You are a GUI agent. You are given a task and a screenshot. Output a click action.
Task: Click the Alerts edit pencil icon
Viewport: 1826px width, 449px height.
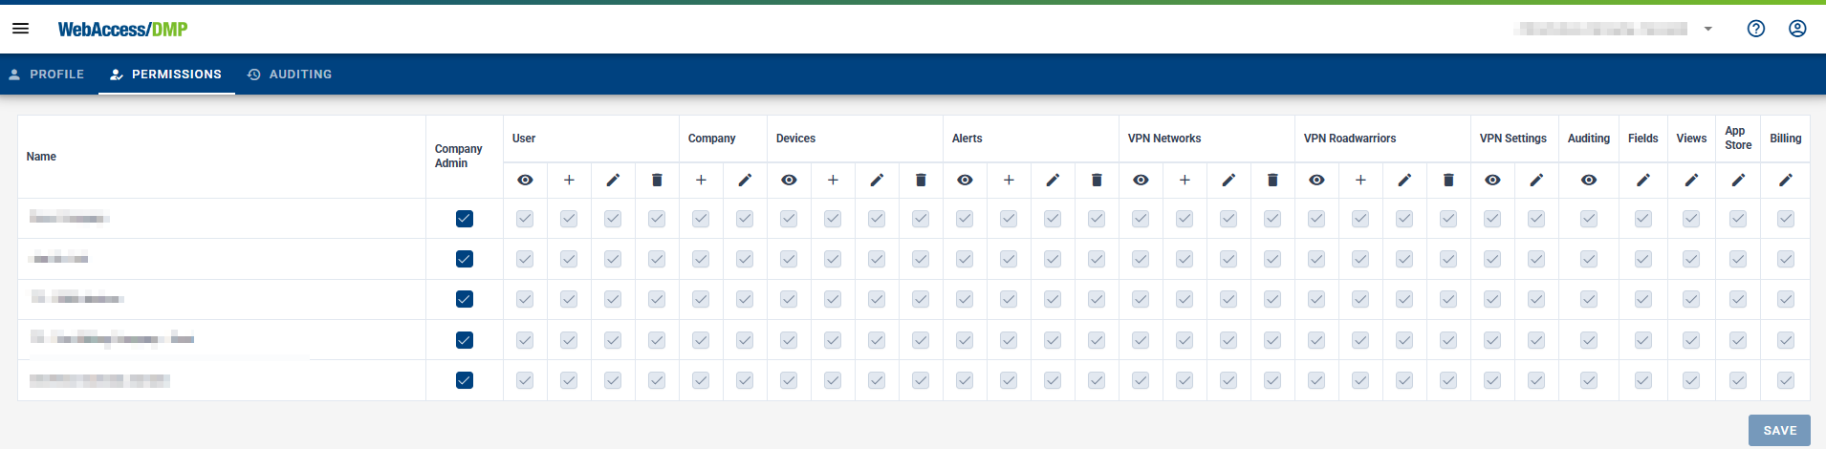(1053, 180)
